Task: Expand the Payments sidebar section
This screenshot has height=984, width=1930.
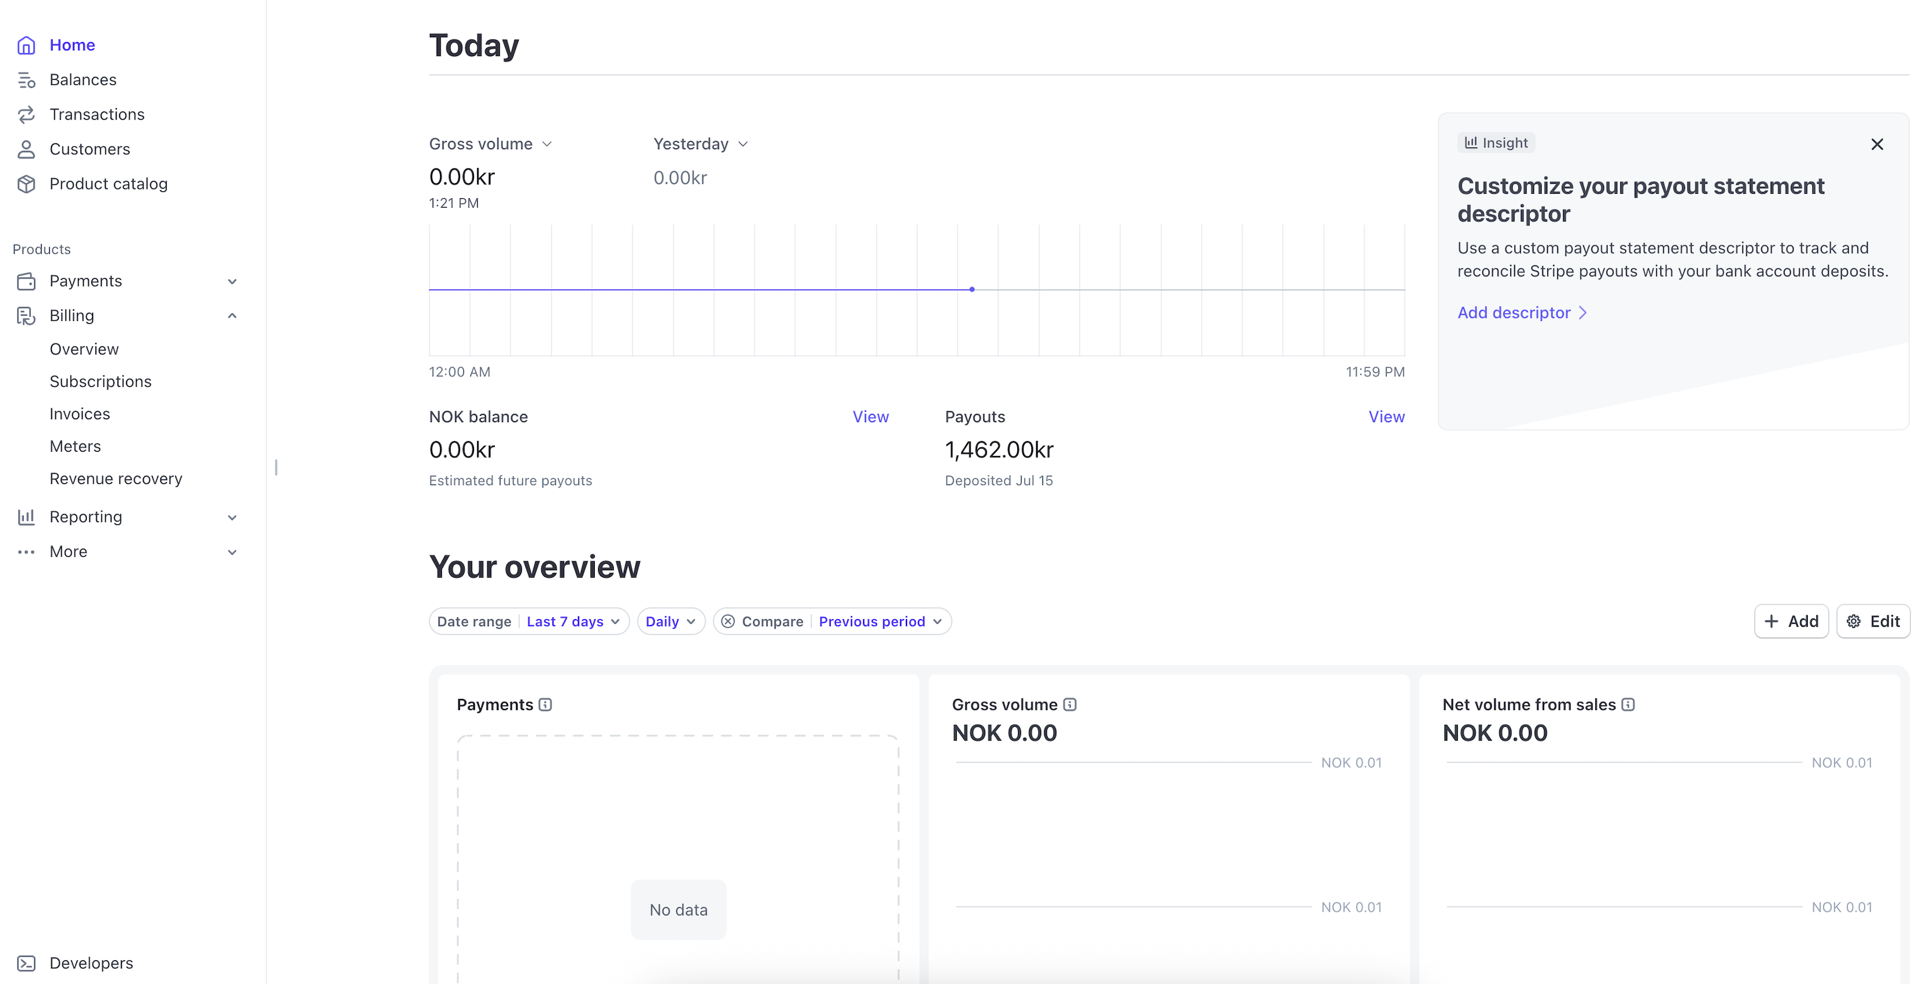Action: (232, 282)
